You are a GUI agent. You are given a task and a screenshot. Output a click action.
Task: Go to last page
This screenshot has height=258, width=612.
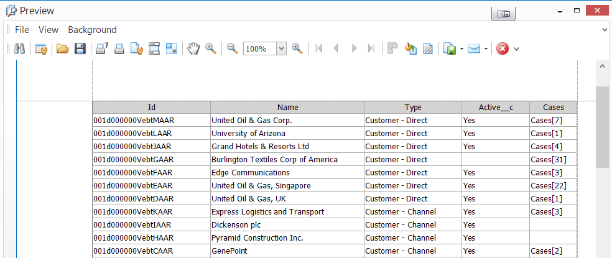[x=371, y=48]
